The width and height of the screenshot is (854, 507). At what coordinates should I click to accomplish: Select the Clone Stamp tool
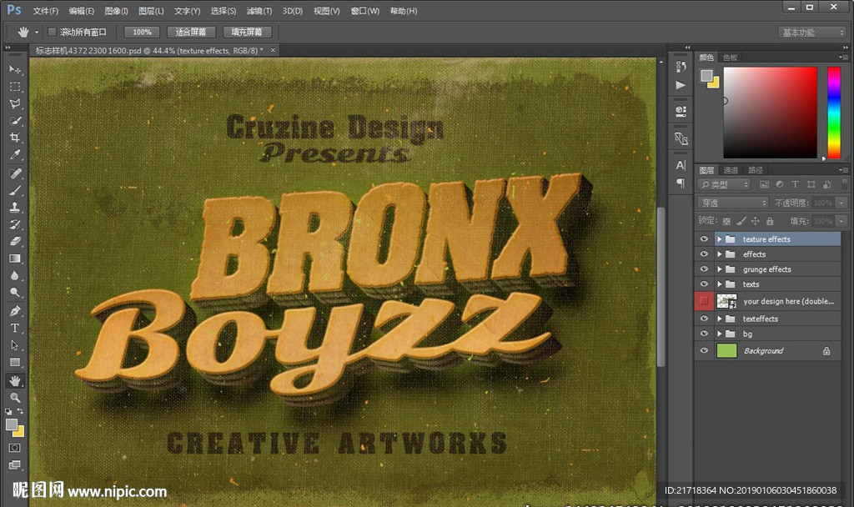[x=15, y=207]
